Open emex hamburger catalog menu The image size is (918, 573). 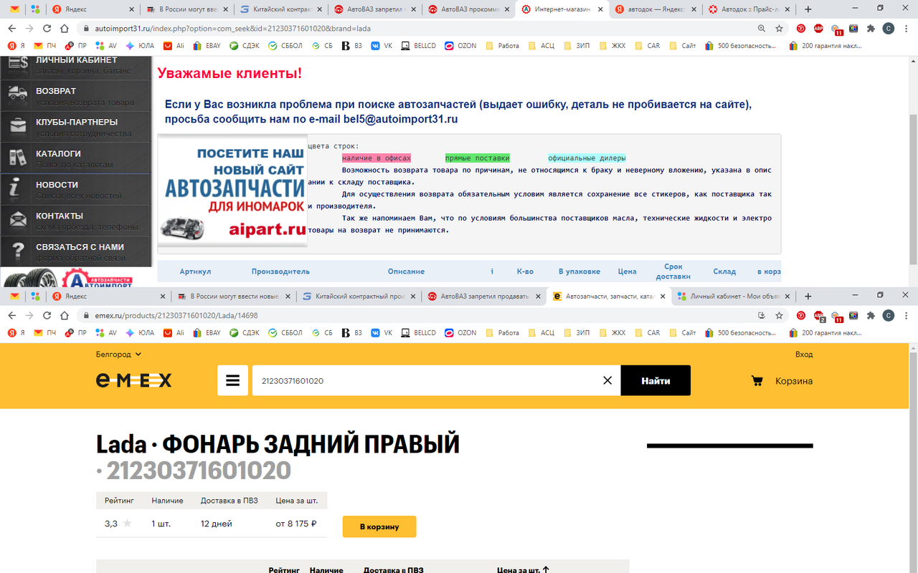point(232,380)
